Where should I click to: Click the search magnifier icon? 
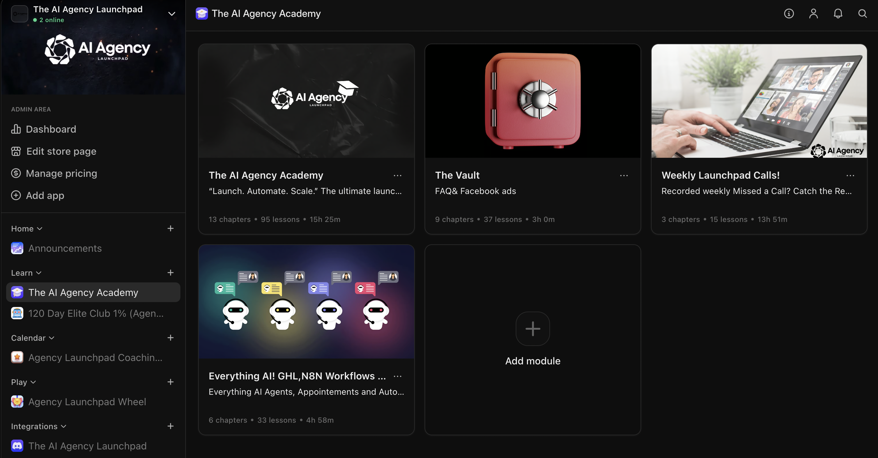point(862,14)
